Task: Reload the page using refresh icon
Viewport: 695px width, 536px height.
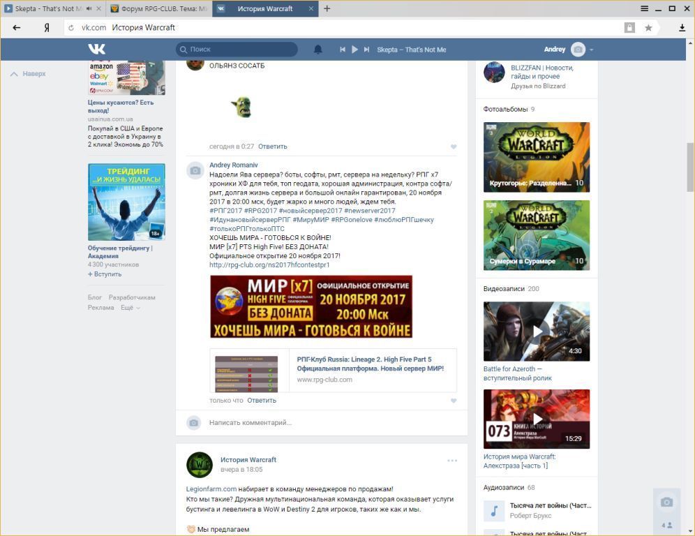Action: click(x=71, y=28)
